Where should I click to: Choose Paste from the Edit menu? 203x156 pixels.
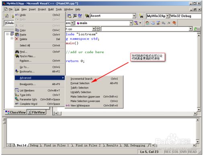[40, 35]
